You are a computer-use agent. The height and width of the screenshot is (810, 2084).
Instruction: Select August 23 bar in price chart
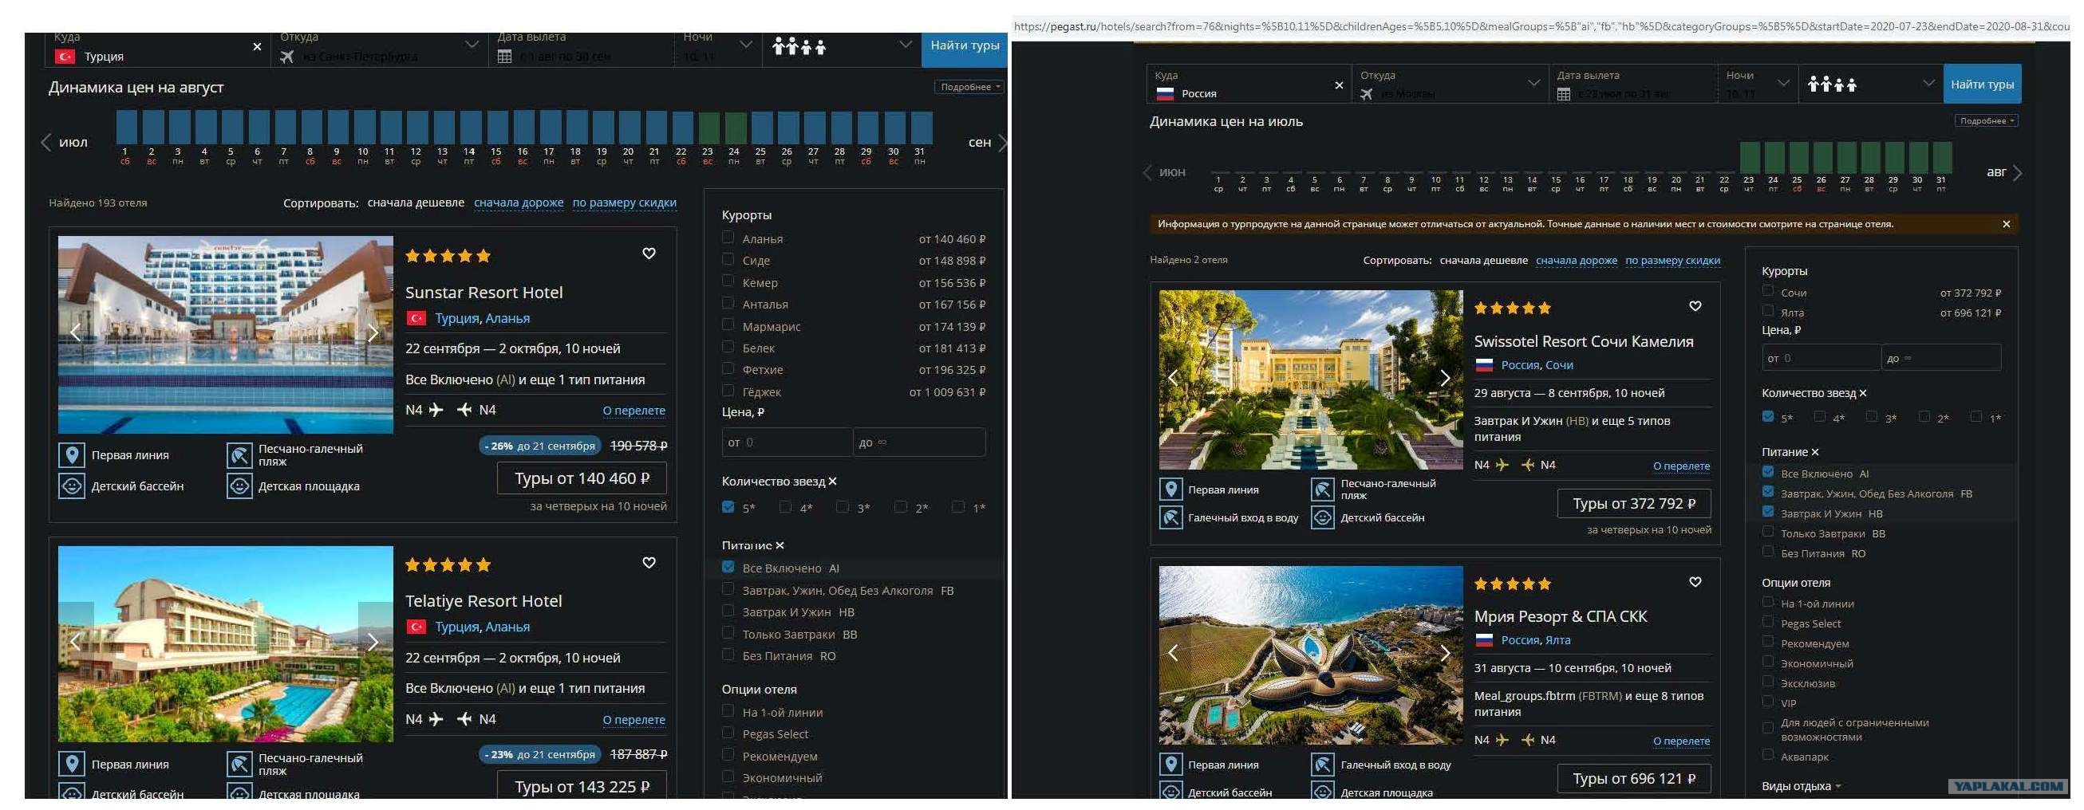pyautogui.click(x=708, y=128)
